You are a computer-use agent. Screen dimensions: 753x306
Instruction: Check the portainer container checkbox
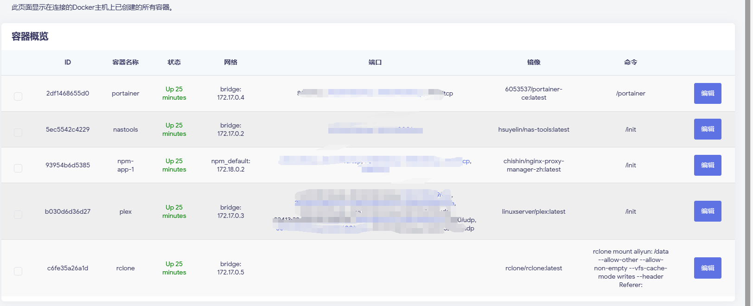click(18, 96)
